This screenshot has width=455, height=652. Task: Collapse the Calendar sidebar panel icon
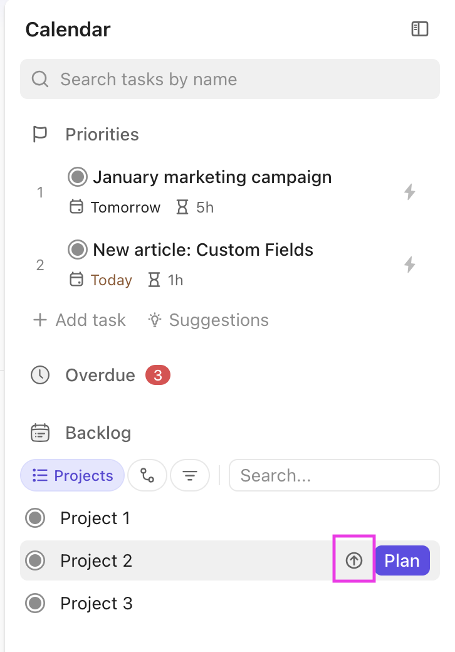[419, 29]
